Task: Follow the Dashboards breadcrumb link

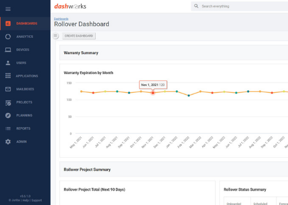Action: coord(61,19)
